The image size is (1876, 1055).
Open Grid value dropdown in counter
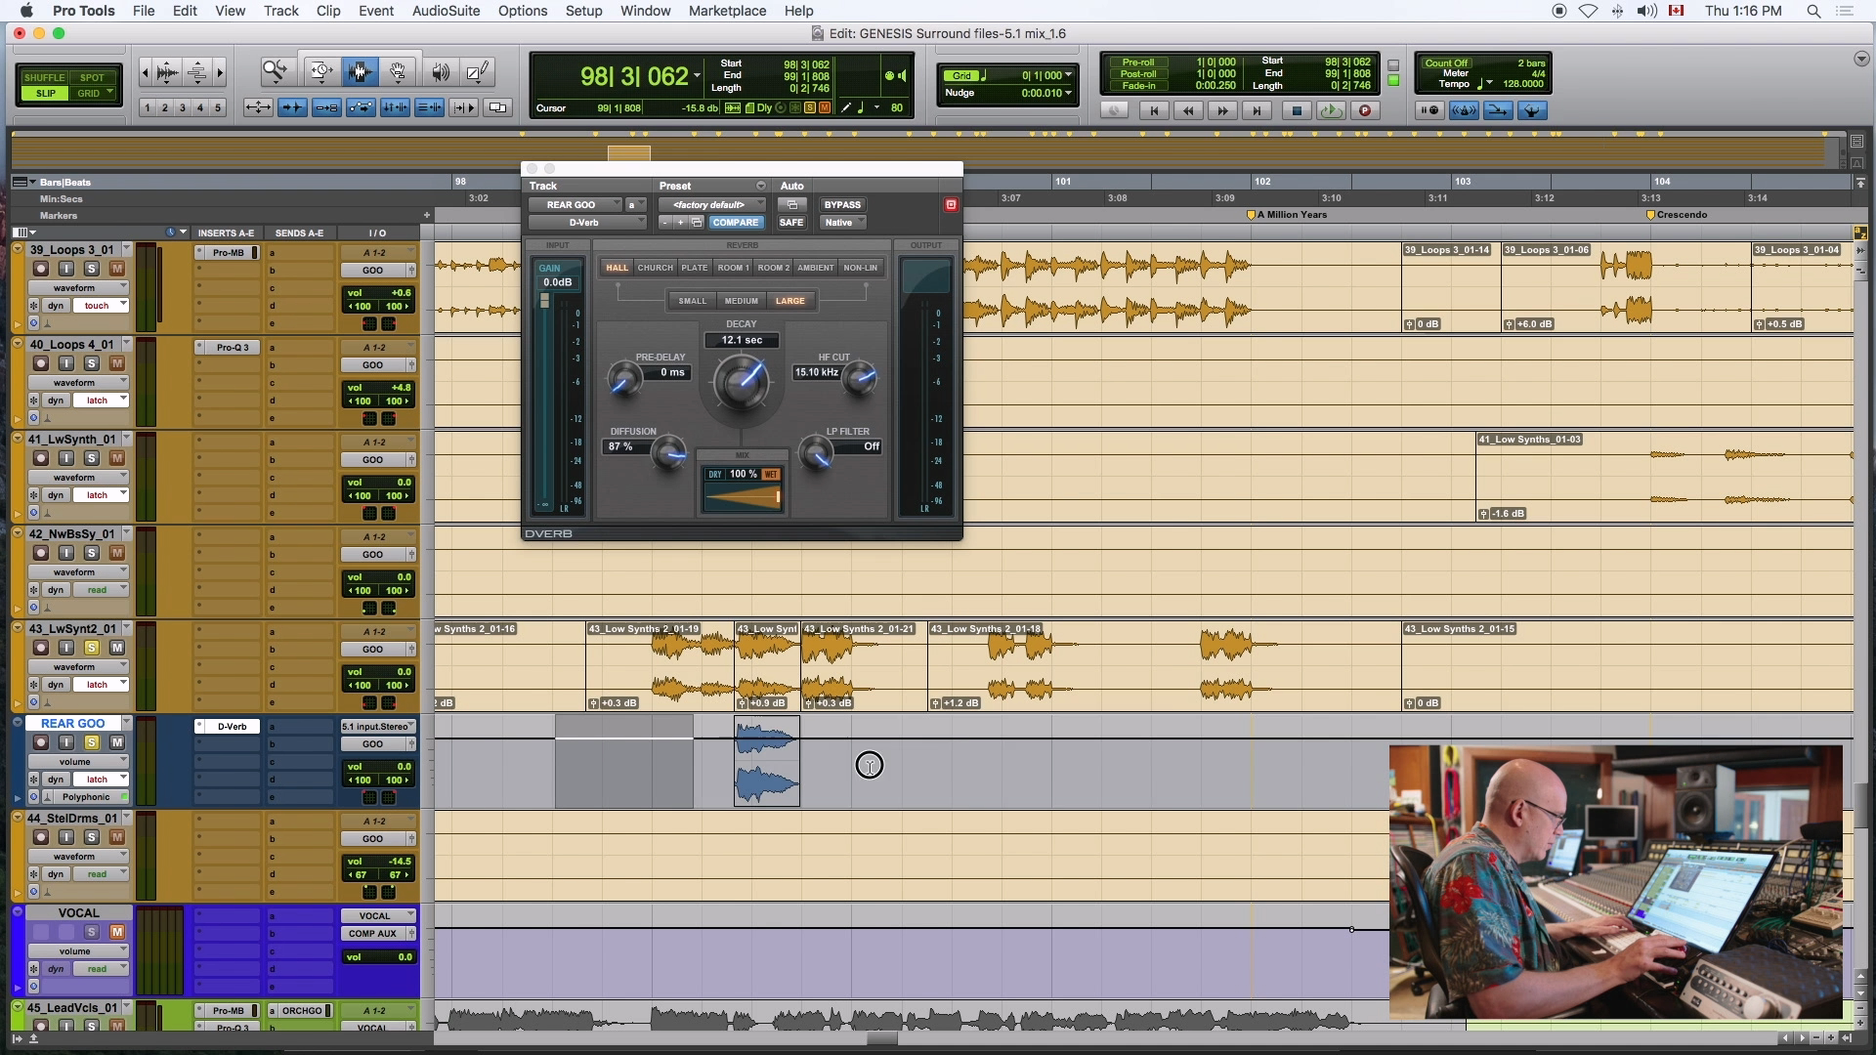click(1068, 75)
